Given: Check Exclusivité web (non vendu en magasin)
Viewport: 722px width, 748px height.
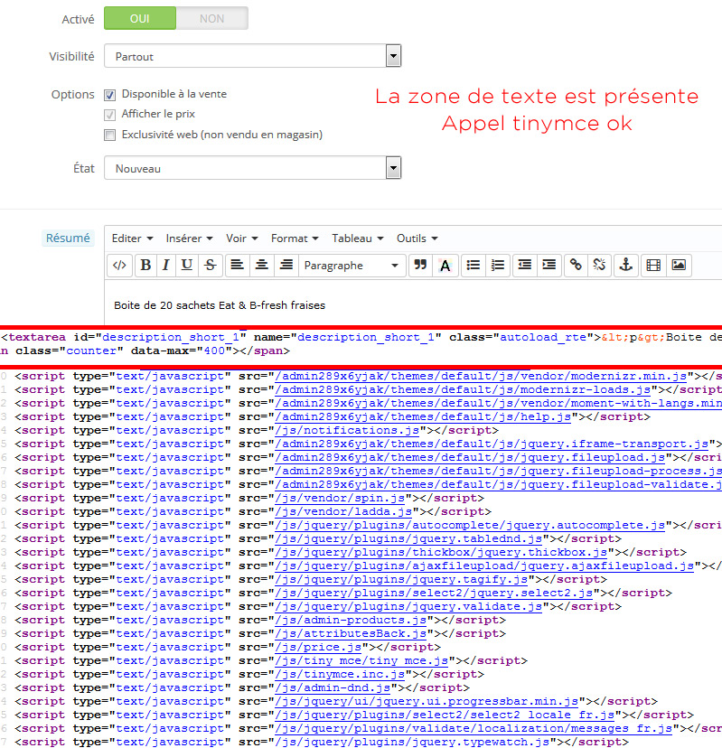Looking at the screenshot, I should click(x=109, y=135).
